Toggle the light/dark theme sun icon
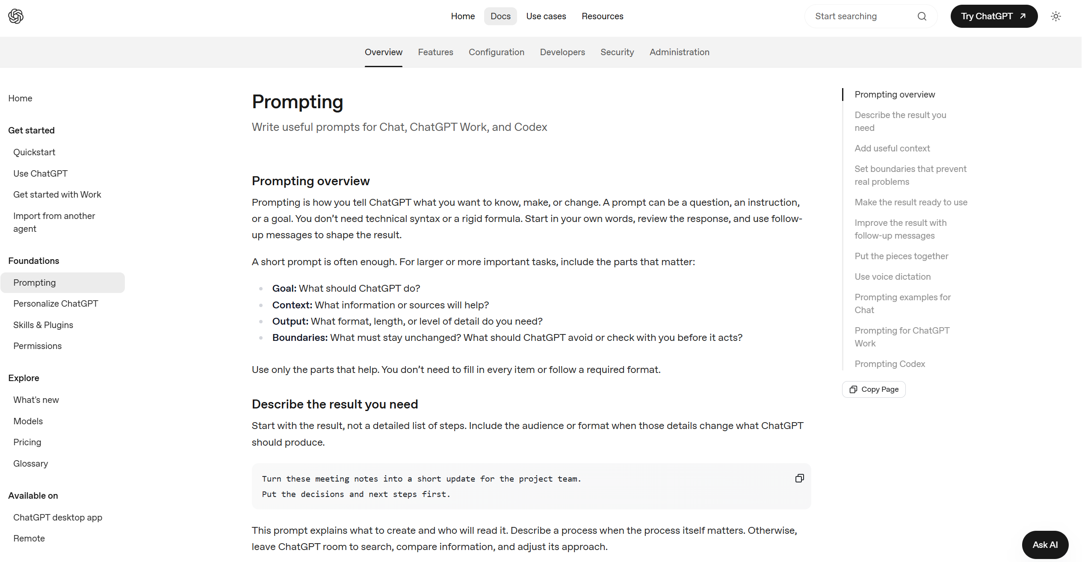The height and width of the screenshot is (562, 1082). [x=1055, y=16]
